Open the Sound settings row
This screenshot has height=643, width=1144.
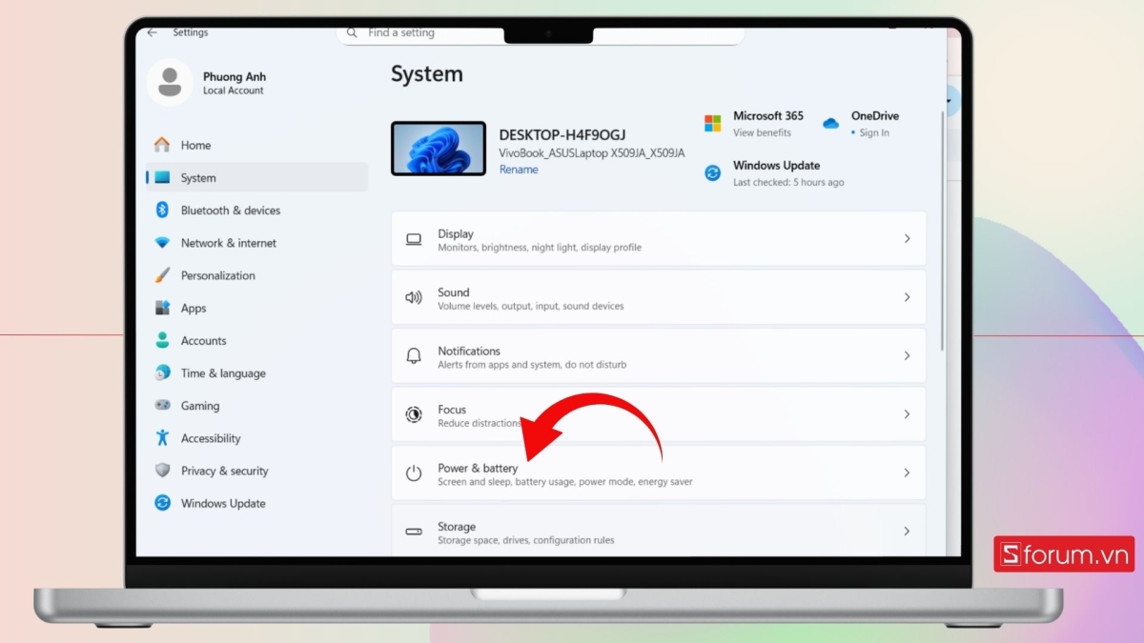(659, 297)
